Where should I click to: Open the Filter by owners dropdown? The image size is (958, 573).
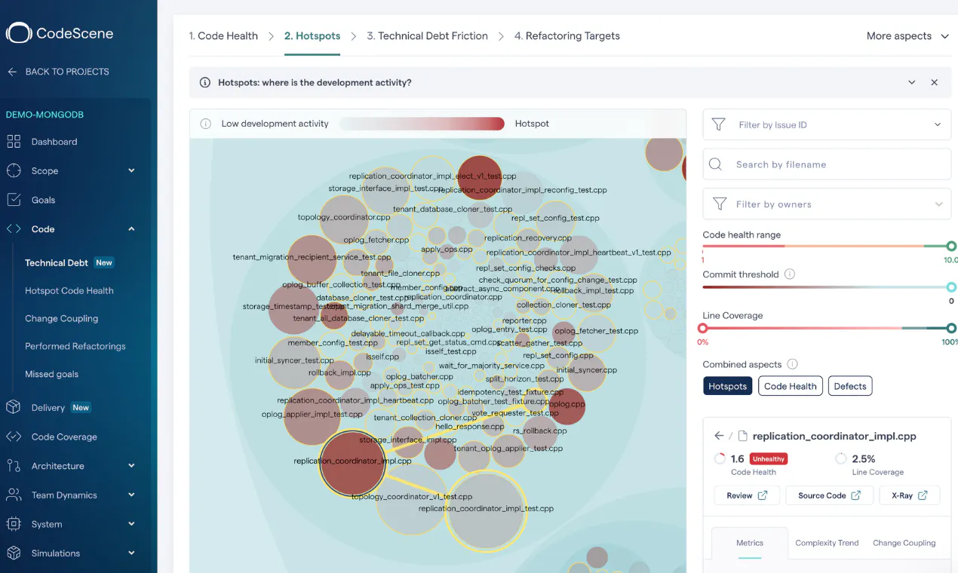coord(827,204)
